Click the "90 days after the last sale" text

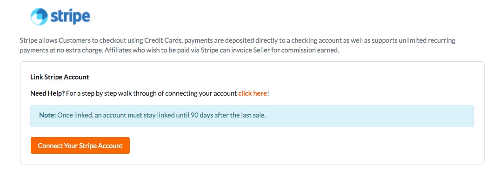pos(228,115)
